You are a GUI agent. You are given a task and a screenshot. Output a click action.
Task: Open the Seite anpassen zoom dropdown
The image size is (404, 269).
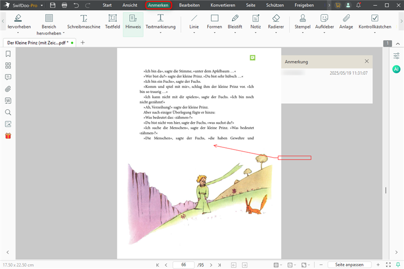pyautogui.click(x=350, y=265)
